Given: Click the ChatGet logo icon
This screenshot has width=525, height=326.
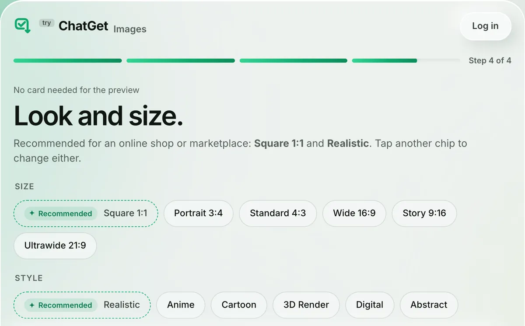Looking at the screenshot, I should pos(23,26).
